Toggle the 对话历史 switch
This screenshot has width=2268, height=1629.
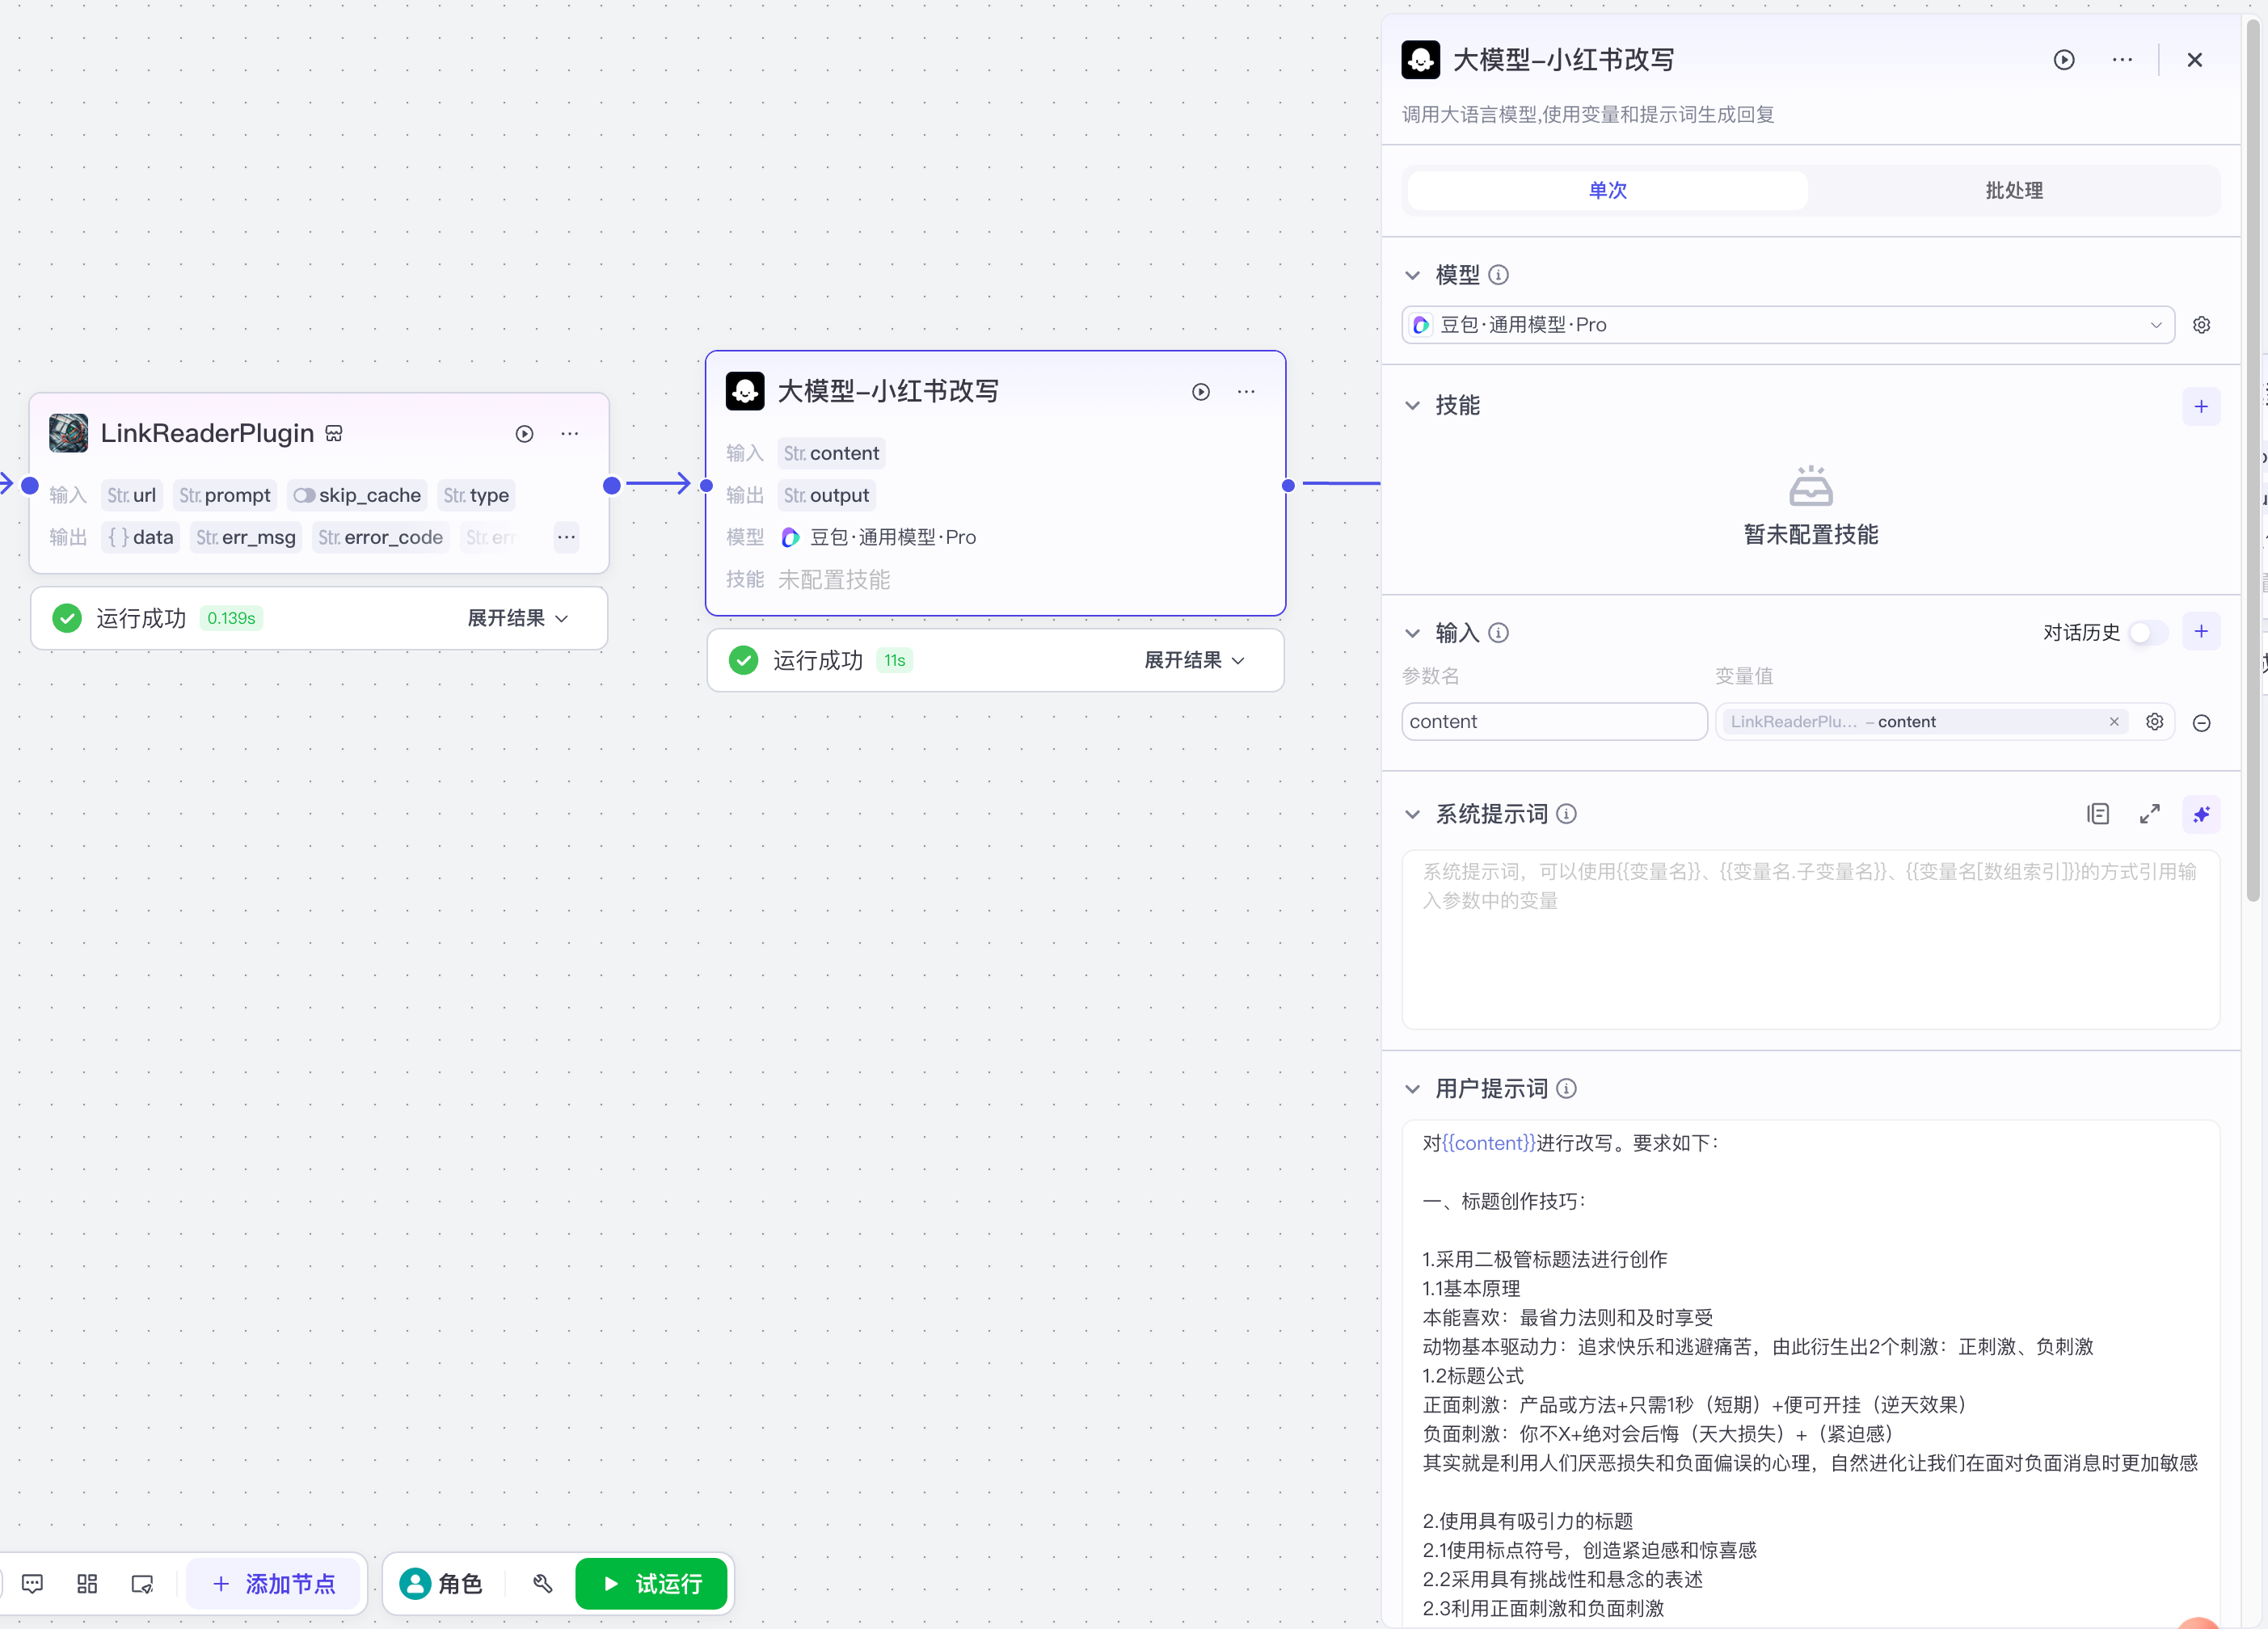(2148, 632)
